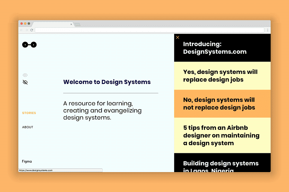
Task: Enable the open eye visibility mode
Action: tap(25, 75)
